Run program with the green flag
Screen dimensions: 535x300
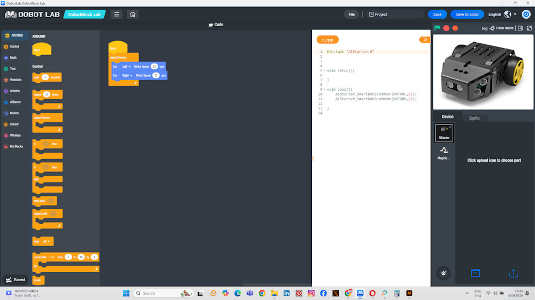(437, 28)
